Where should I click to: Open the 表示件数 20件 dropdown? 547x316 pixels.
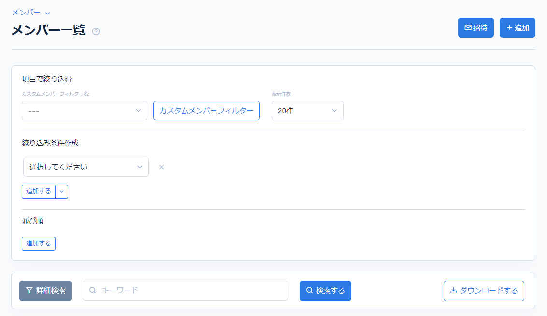point(307,111)
